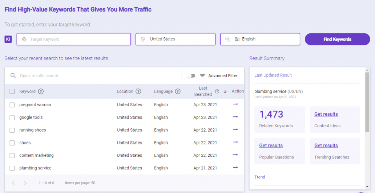Click the Target Keyword input field
Image resolution: width=375 pixels, height=193 pixels.
pyautogui.click(x=74, y=39)
